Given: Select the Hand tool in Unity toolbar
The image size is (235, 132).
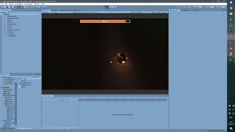Looking at the screenshot, I should click(3, 7).
